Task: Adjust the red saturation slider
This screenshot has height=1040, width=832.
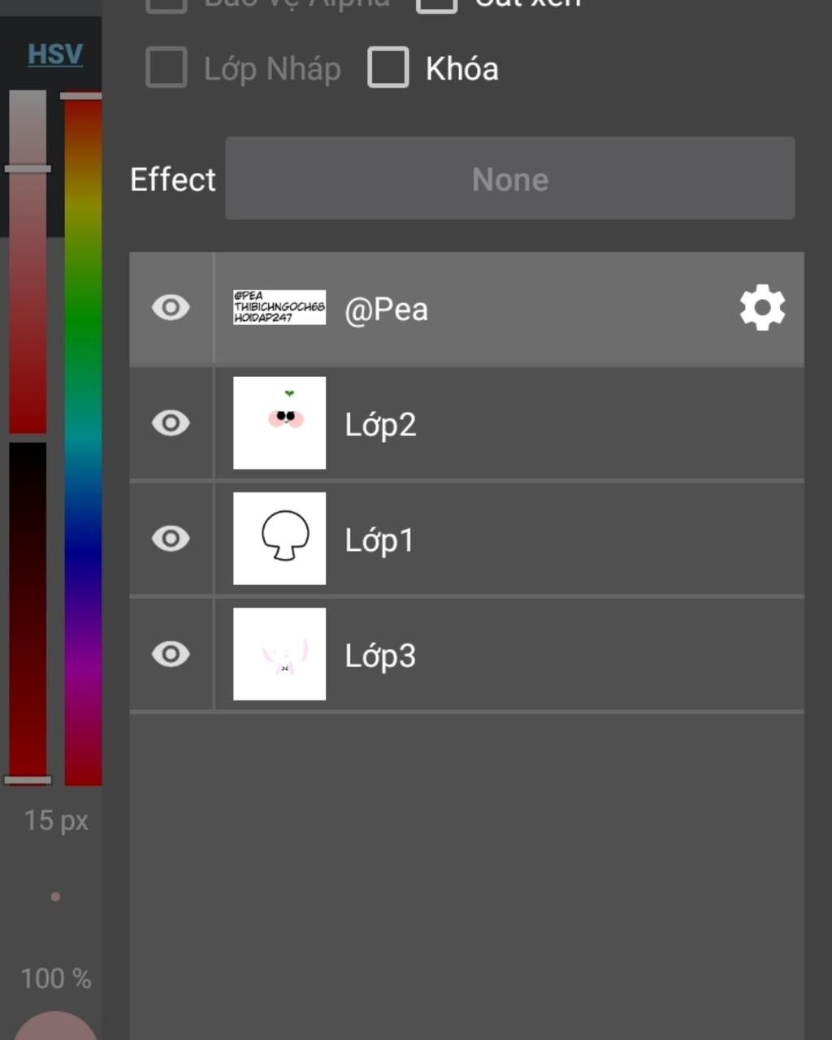Action: 28,260
